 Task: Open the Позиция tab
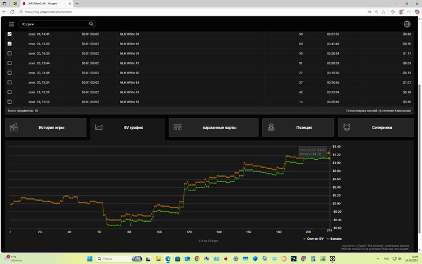point(298,128)
